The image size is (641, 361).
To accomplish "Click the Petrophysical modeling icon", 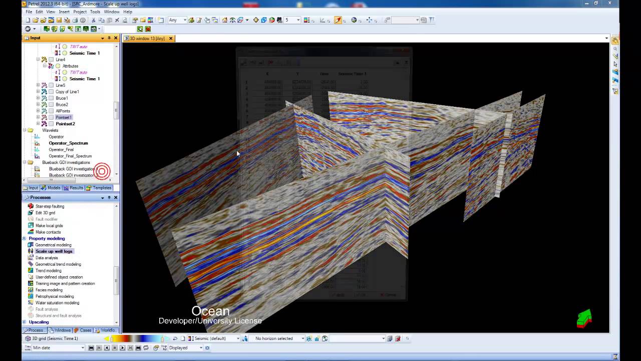I will [31, 296].
